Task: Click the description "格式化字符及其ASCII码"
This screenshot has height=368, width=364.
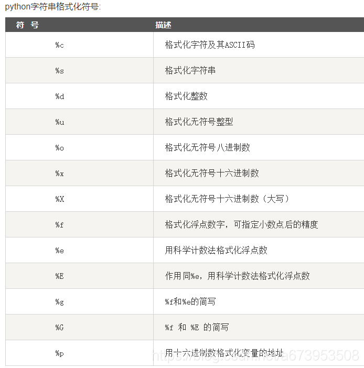Action: pos(210,45)
